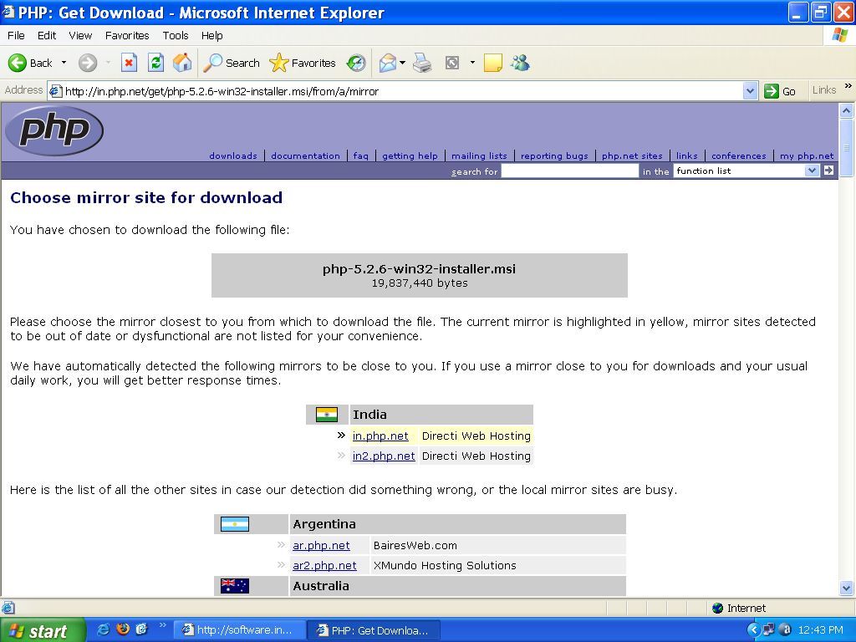
Task: Open the function list dropdown
Action: pos(811,171)
